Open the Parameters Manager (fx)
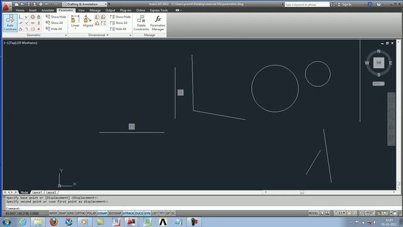The width and height of the screenshot is (403, 227). [x=157, y=23]
